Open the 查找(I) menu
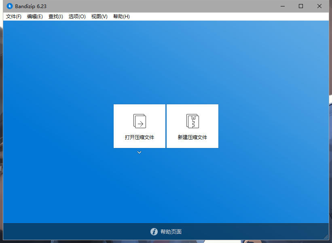Viewport: 332px width, 243px height. (56, 17)
